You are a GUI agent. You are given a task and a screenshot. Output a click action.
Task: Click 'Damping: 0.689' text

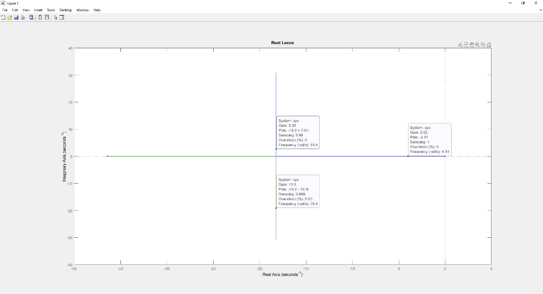pos(292,194)
